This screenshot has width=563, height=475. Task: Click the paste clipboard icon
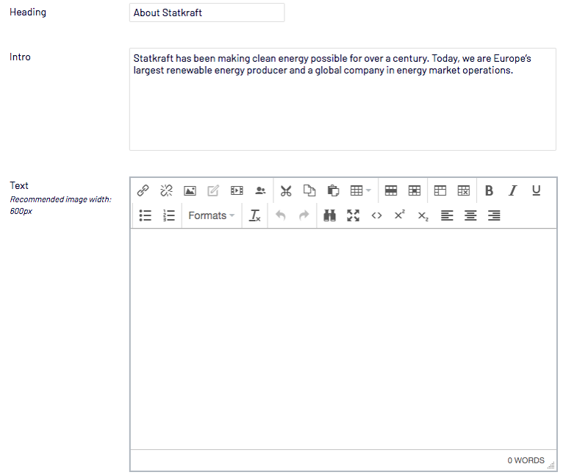[x=333, y=190]
